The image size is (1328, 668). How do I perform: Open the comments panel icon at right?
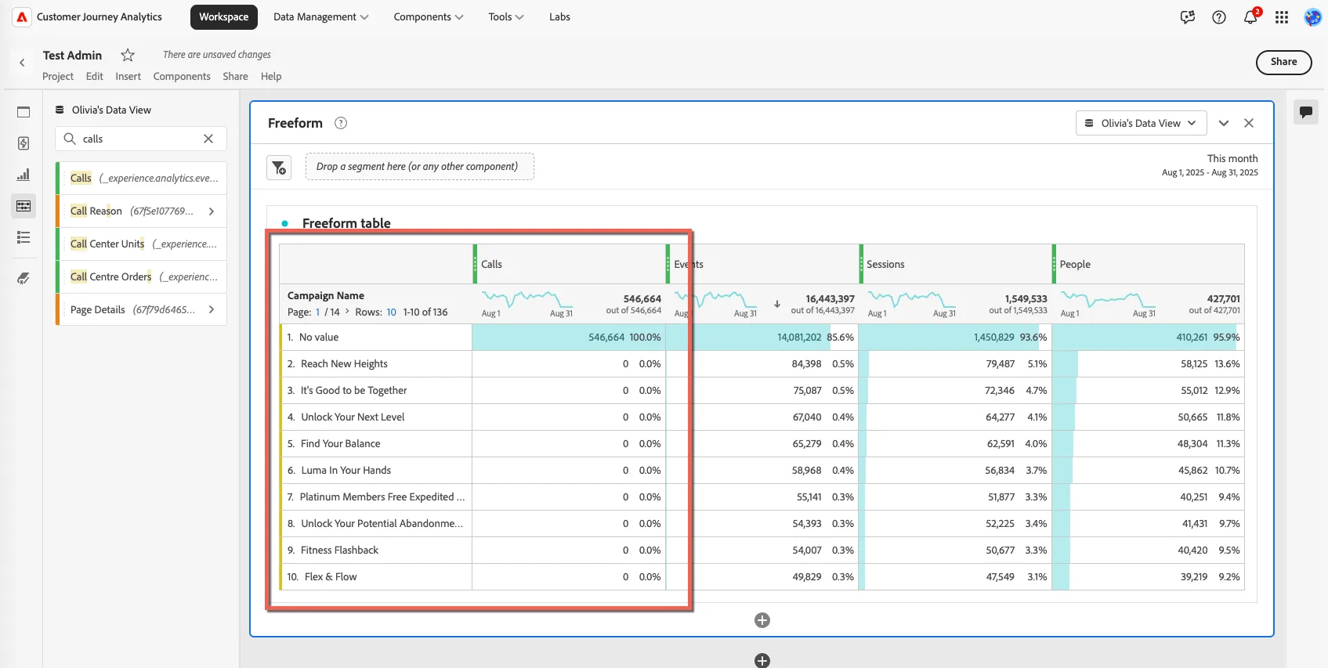pos(1306,112)
